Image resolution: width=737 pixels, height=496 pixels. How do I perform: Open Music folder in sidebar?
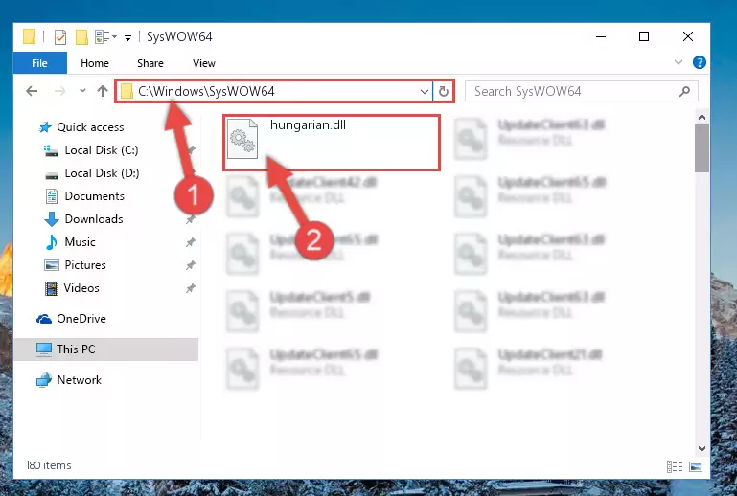click(x=80, y=242)
